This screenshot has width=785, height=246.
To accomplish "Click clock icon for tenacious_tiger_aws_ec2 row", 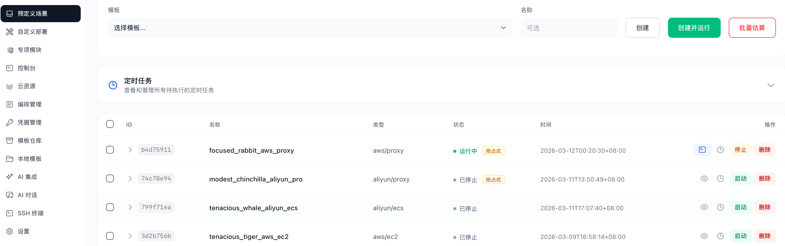I will pyautogui.click(x=720, y=236).
